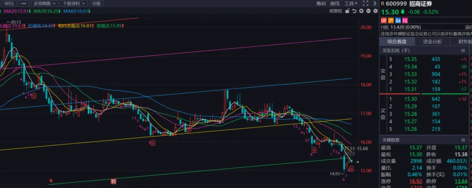Screen dimensions: 472x188
Task: Select the 60分 period button
Action: tap(8, 3)
